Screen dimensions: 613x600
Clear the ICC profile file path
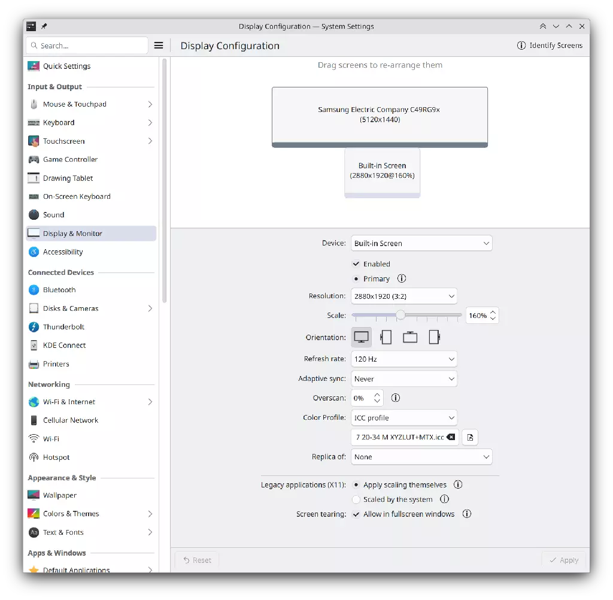pos(451,437)
